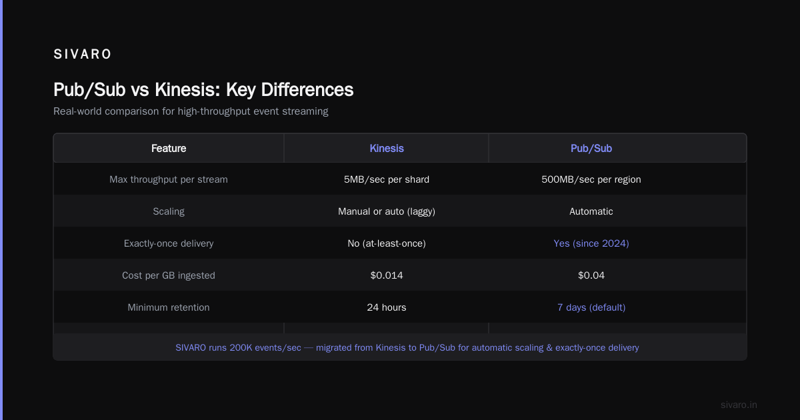Click the 'Pub/Sub vs Kinesis: Key Differences' title
The image size is (800, 420).
(203, 89)
